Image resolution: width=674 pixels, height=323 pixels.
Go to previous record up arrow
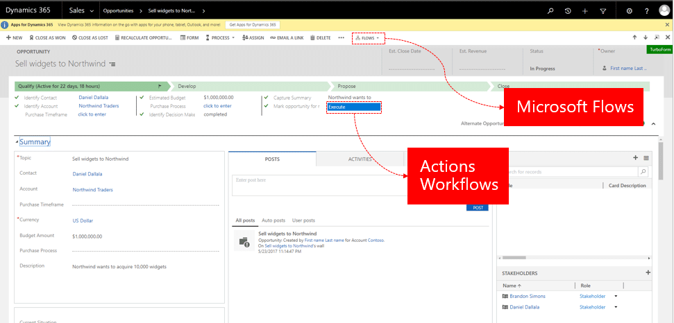click(634, 37)
